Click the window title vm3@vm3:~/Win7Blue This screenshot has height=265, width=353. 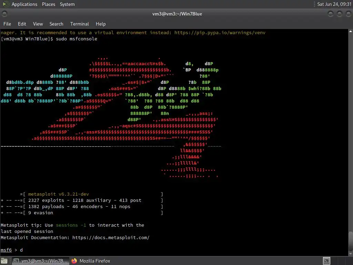(177, 14)
